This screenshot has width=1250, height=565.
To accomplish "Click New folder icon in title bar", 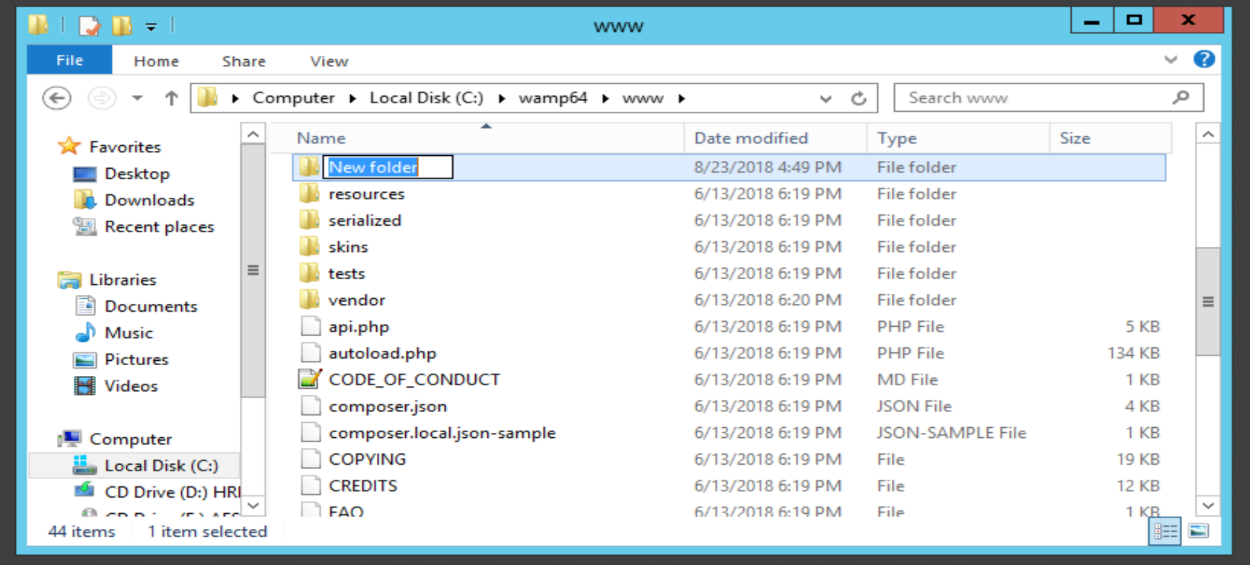I will pyautogui.click(x=122, y=26).
